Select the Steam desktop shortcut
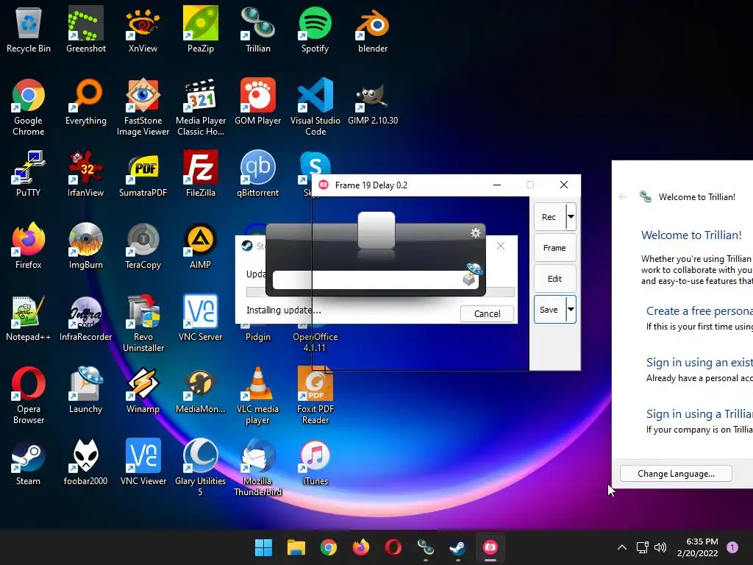The height and width of the screenshot is (565, 753). click(29, 462)
